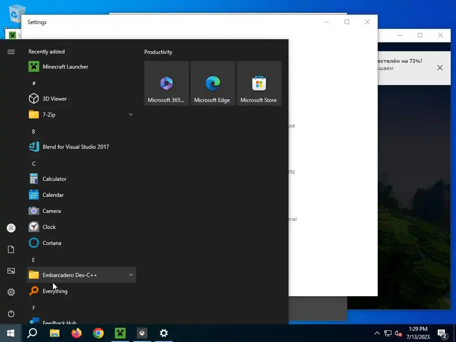
Task: Launch 3D Viewer app
Action: 81,98
